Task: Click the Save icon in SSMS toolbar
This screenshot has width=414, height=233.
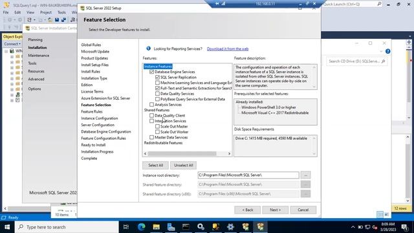Action: pyautogui.click(x=57, y=20)
